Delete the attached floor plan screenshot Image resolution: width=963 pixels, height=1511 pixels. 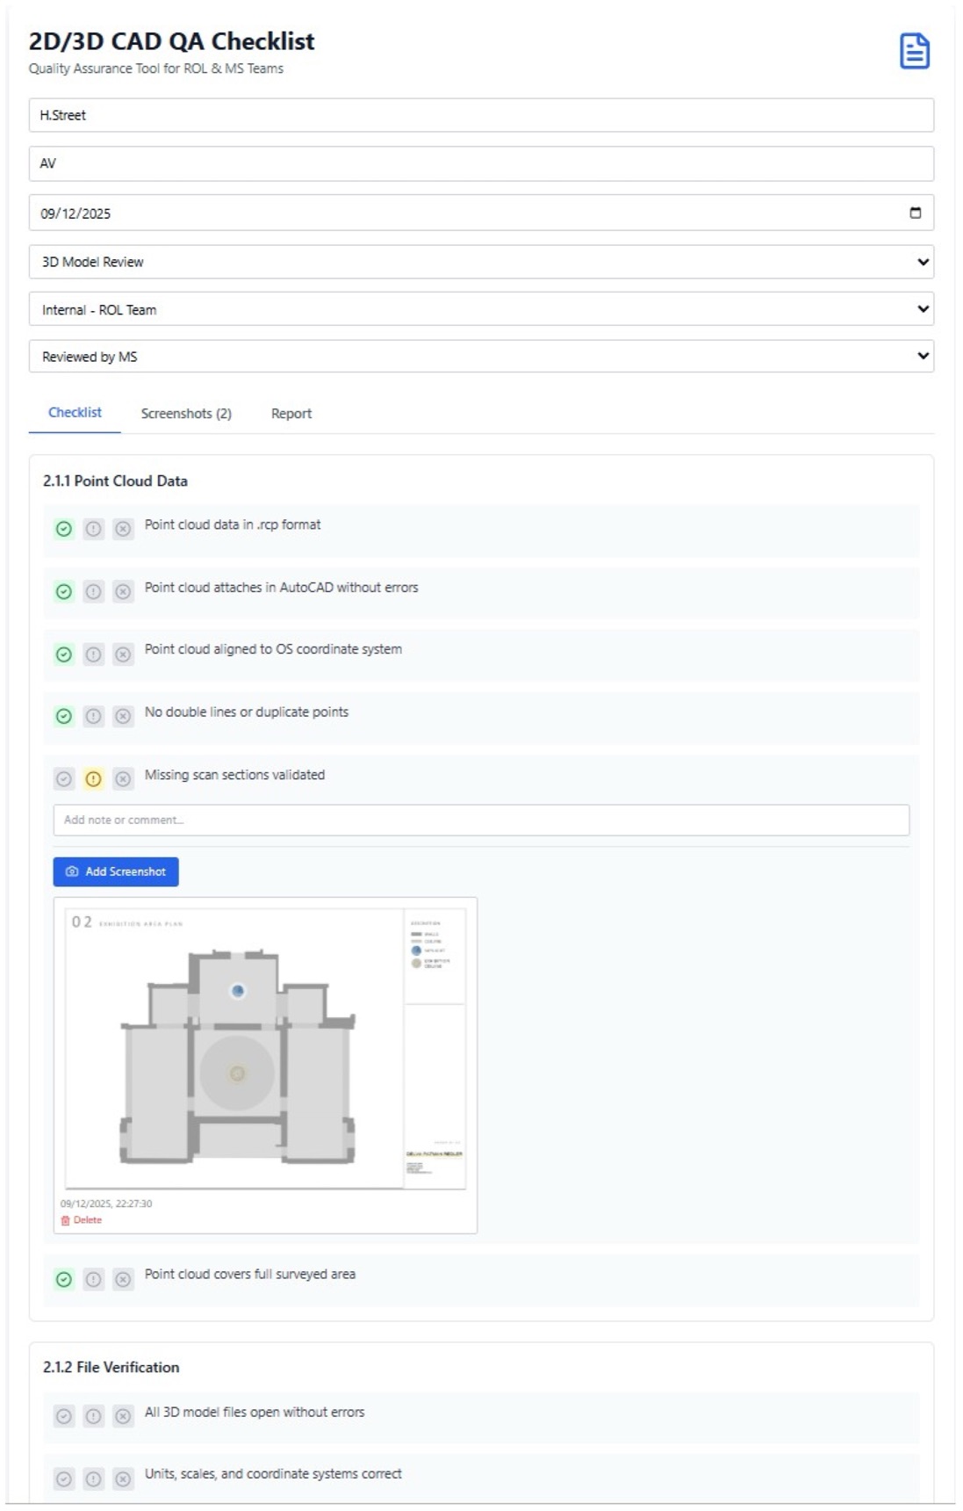(x=82, y=1220)
